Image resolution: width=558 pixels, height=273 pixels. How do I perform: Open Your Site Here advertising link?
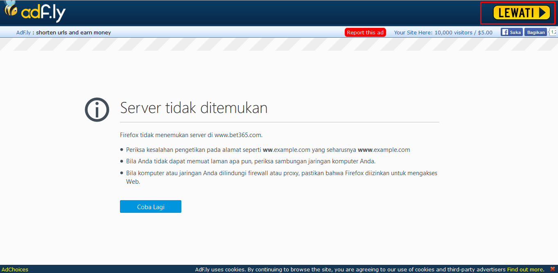coord(443,32)
